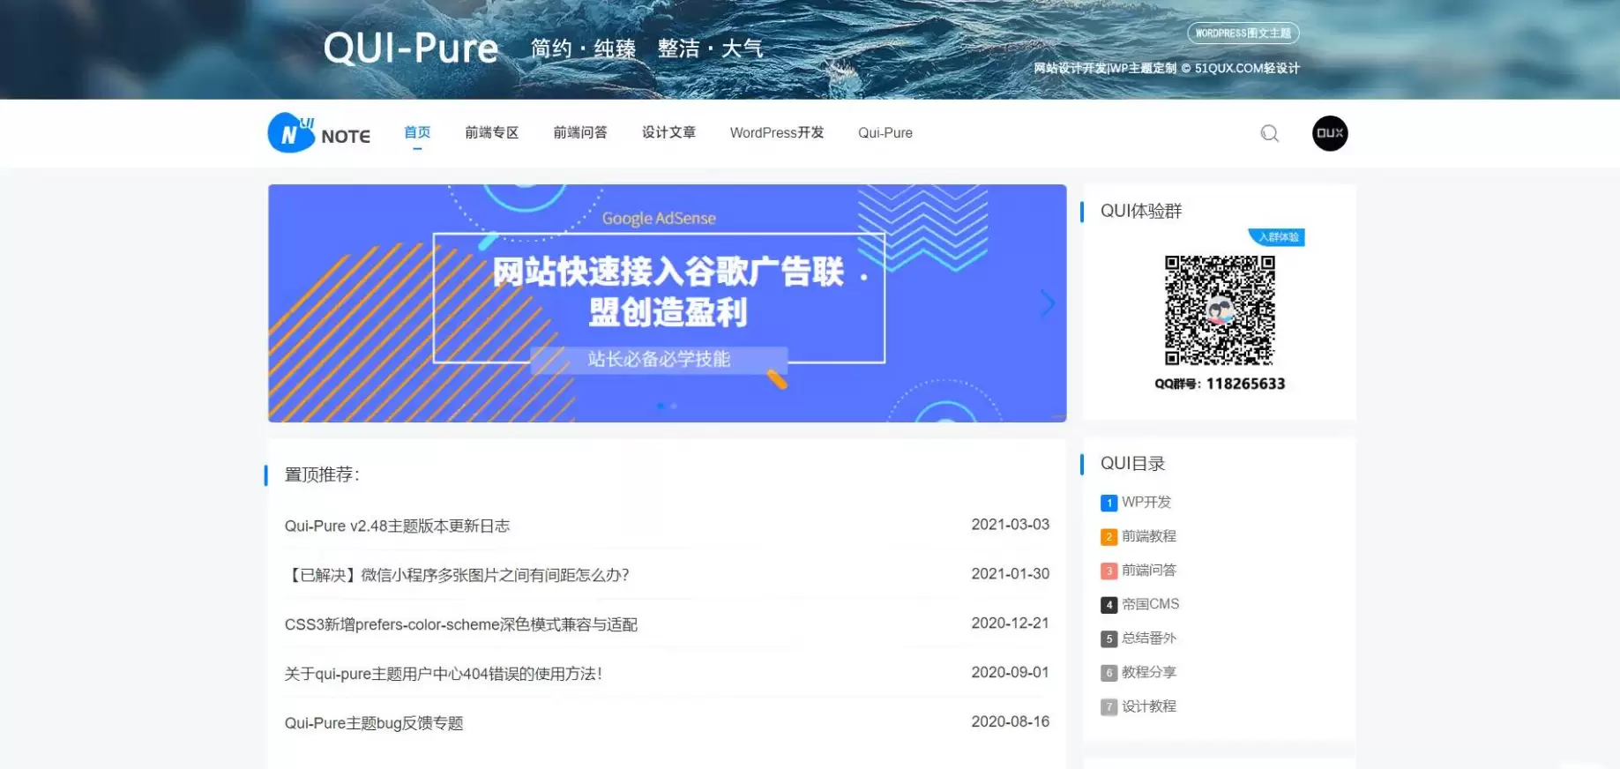Viewport: 1620px width, 769px height.
Task: Open the 微信小程序多张图片之间有间距 post
Action: click(457, 575)
